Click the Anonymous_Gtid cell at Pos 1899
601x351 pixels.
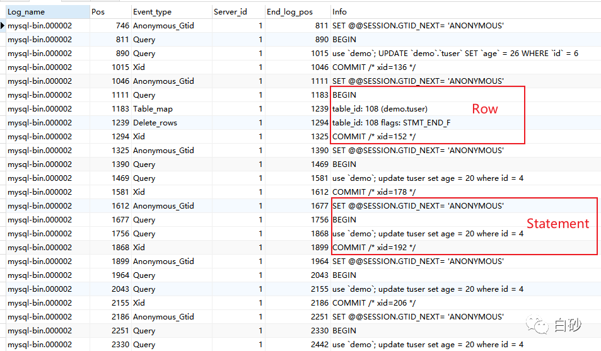tap(172, 262)
